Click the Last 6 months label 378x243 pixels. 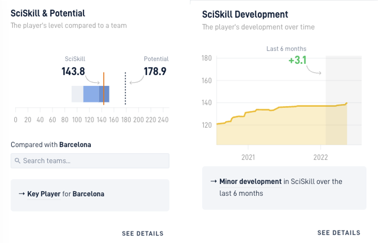click(x=286, y=49)
